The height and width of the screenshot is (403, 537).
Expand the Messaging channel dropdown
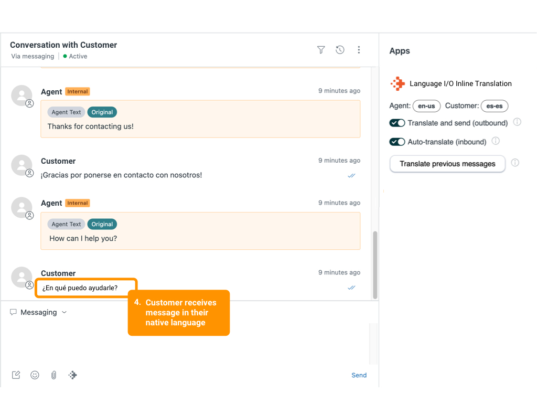point(64,312)
